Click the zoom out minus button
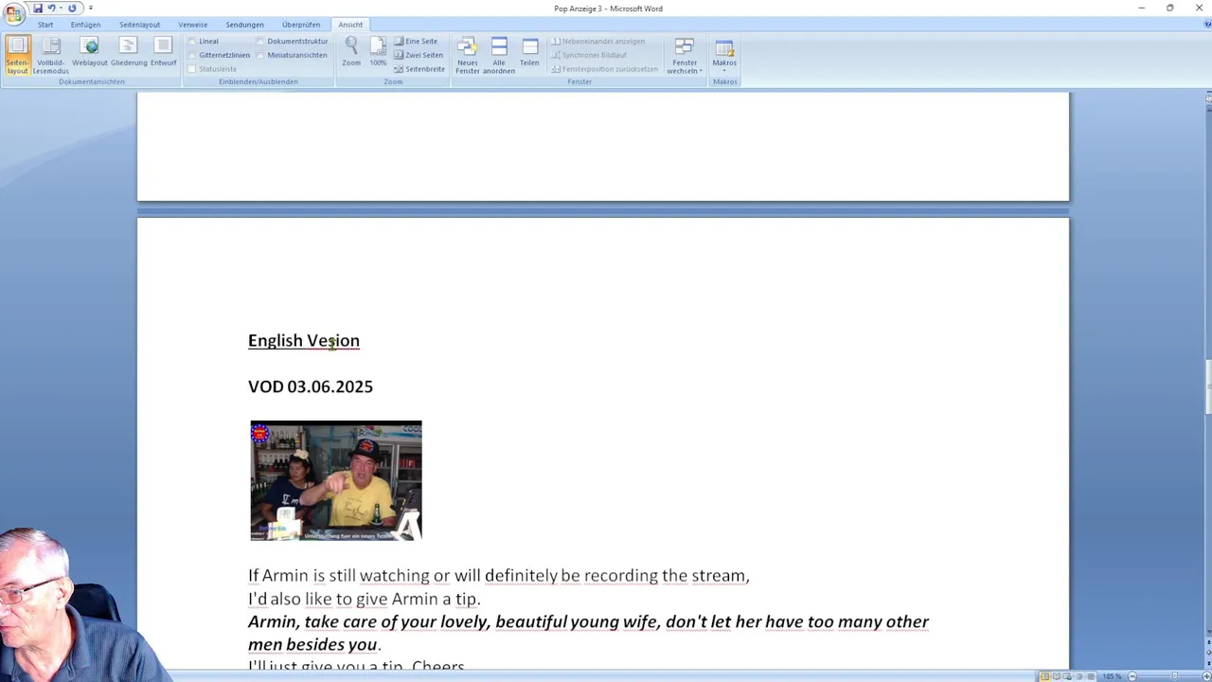Image resolution: width=1212 pixels, height=682 pixels. point(1132,676)
